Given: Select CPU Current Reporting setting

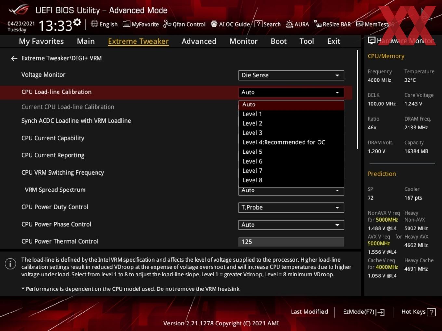Looking at the screenshot, I should tap(53, 155).
